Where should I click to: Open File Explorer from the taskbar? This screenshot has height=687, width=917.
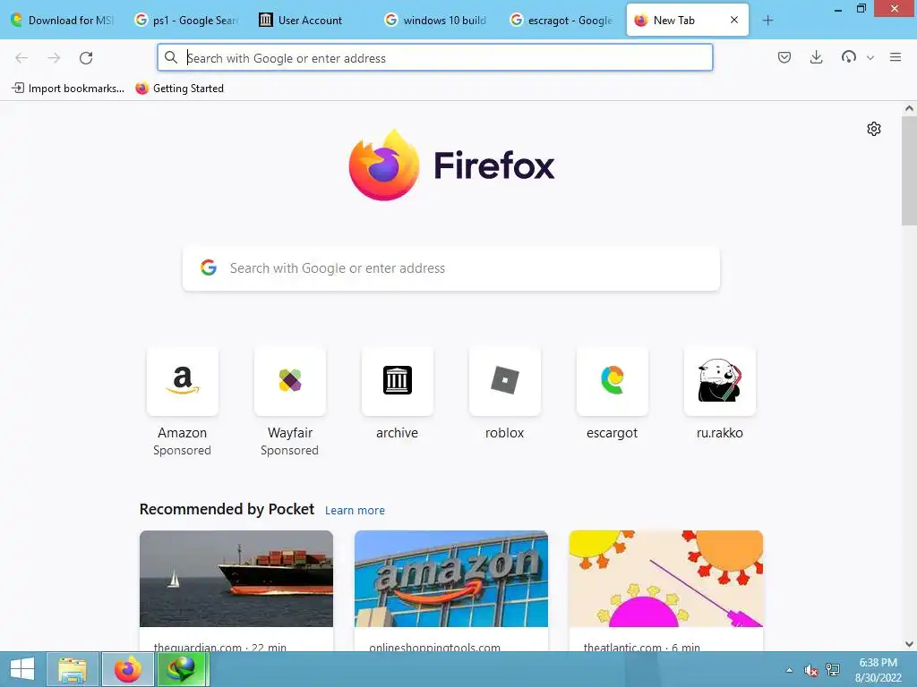(x=73, y=669)
